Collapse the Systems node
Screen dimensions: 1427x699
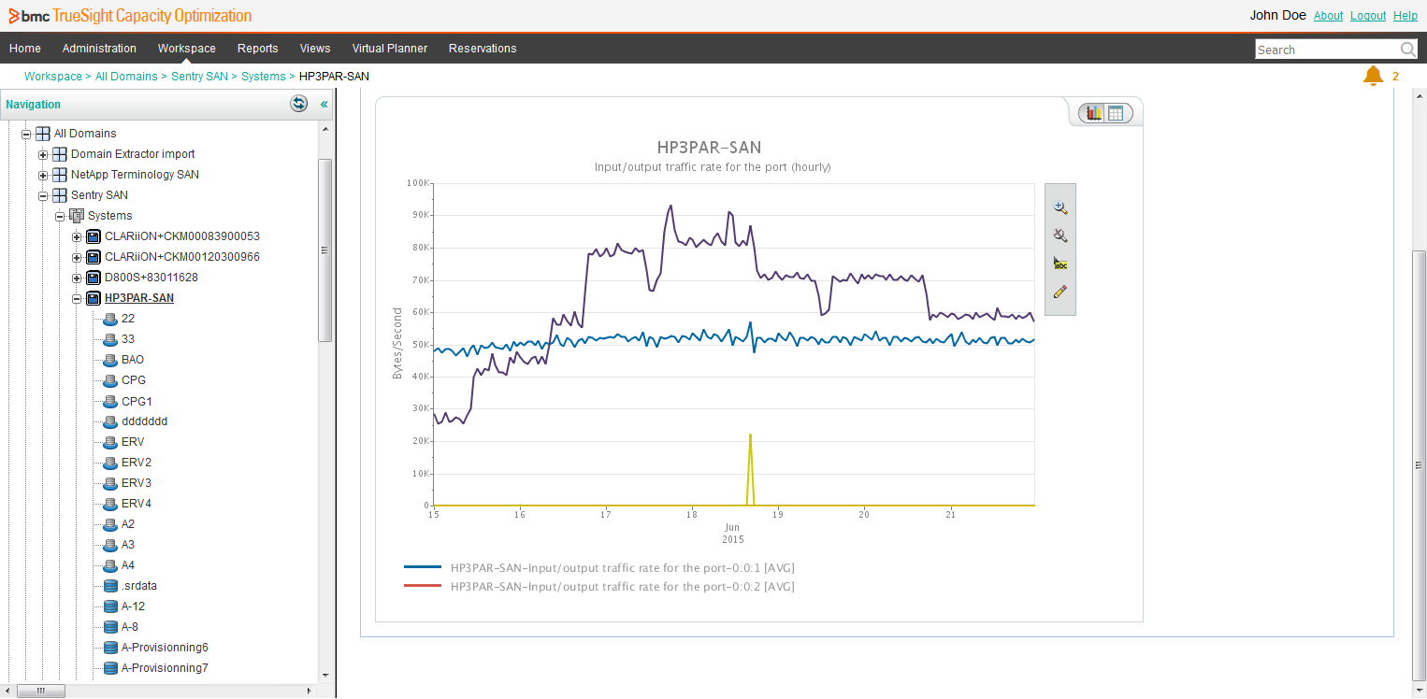[x=60, y=216]
